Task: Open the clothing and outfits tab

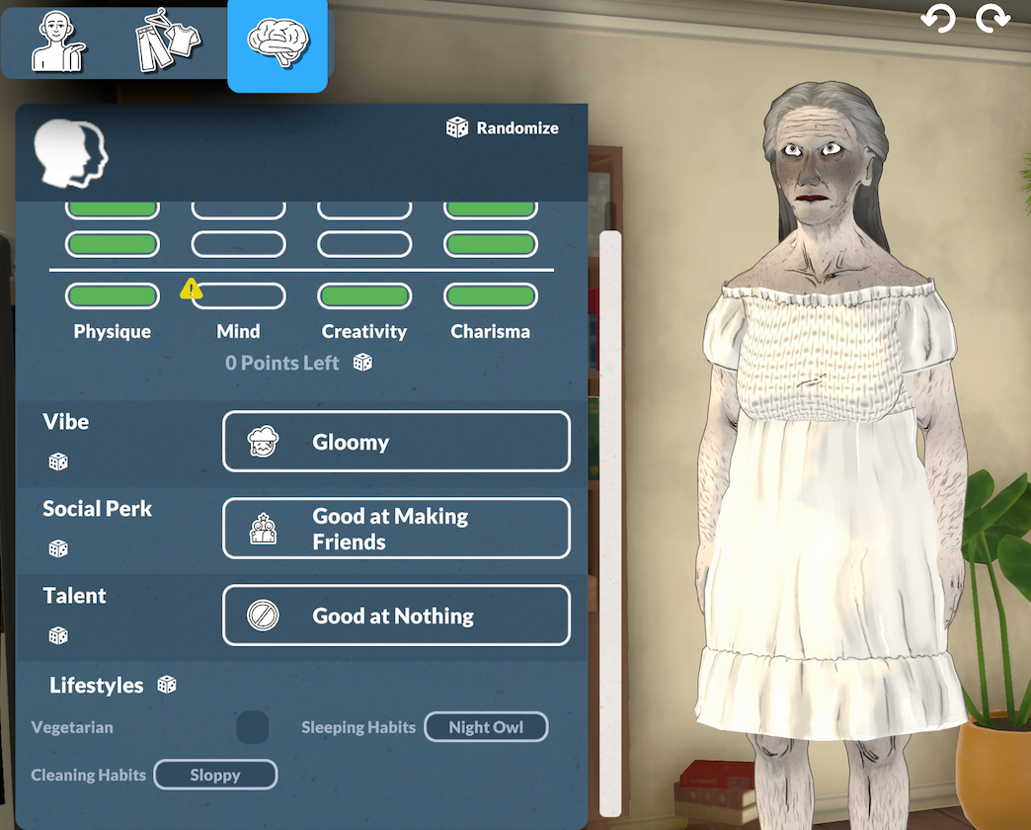Action: (x=167, y=41)
